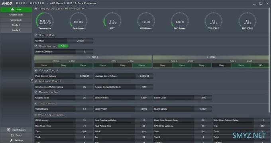The width and height of the screenshot is (271, 143).
Task: Collapse Temperature, Speed, Power & Current section
Action: point(36,8)
